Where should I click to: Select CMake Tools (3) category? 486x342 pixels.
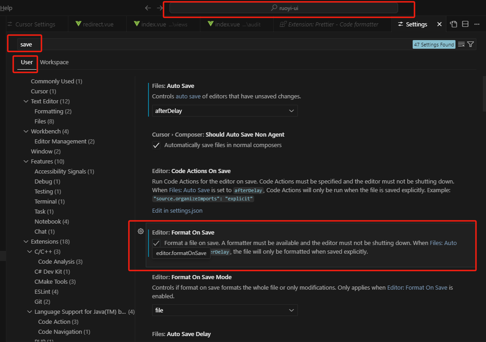point(55,281)
